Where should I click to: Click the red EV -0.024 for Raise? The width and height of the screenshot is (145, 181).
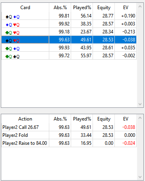pyautogui.click(x=129, y=143)
